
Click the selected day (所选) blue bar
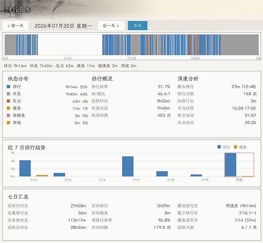point(230,165)
